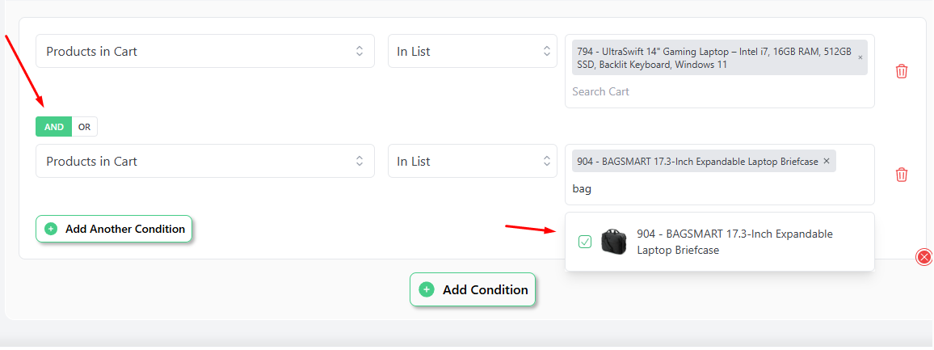934x350 pixels.
Task: Click search field containing "bag" text
Action: 720,189
